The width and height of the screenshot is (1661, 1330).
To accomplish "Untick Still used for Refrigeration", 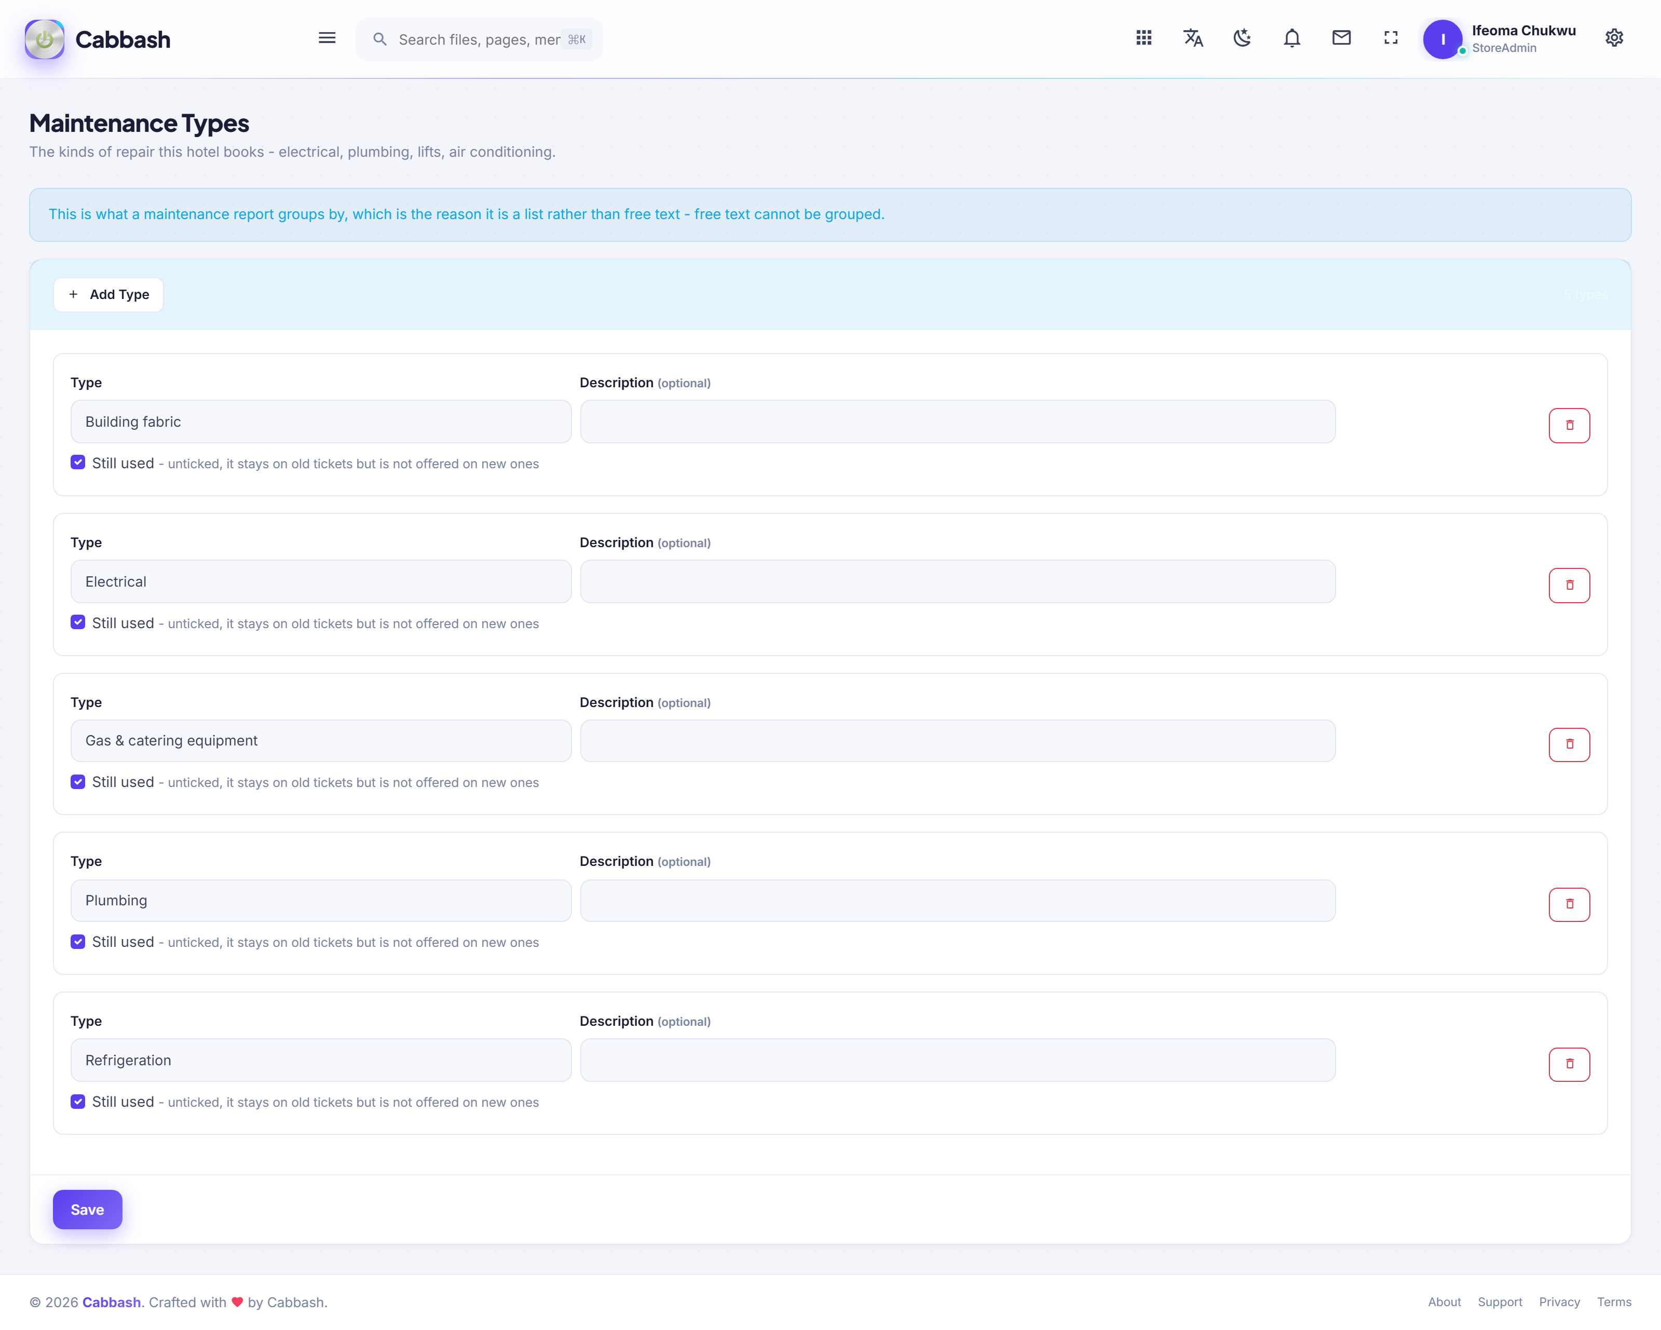I will coord(78,1101).
